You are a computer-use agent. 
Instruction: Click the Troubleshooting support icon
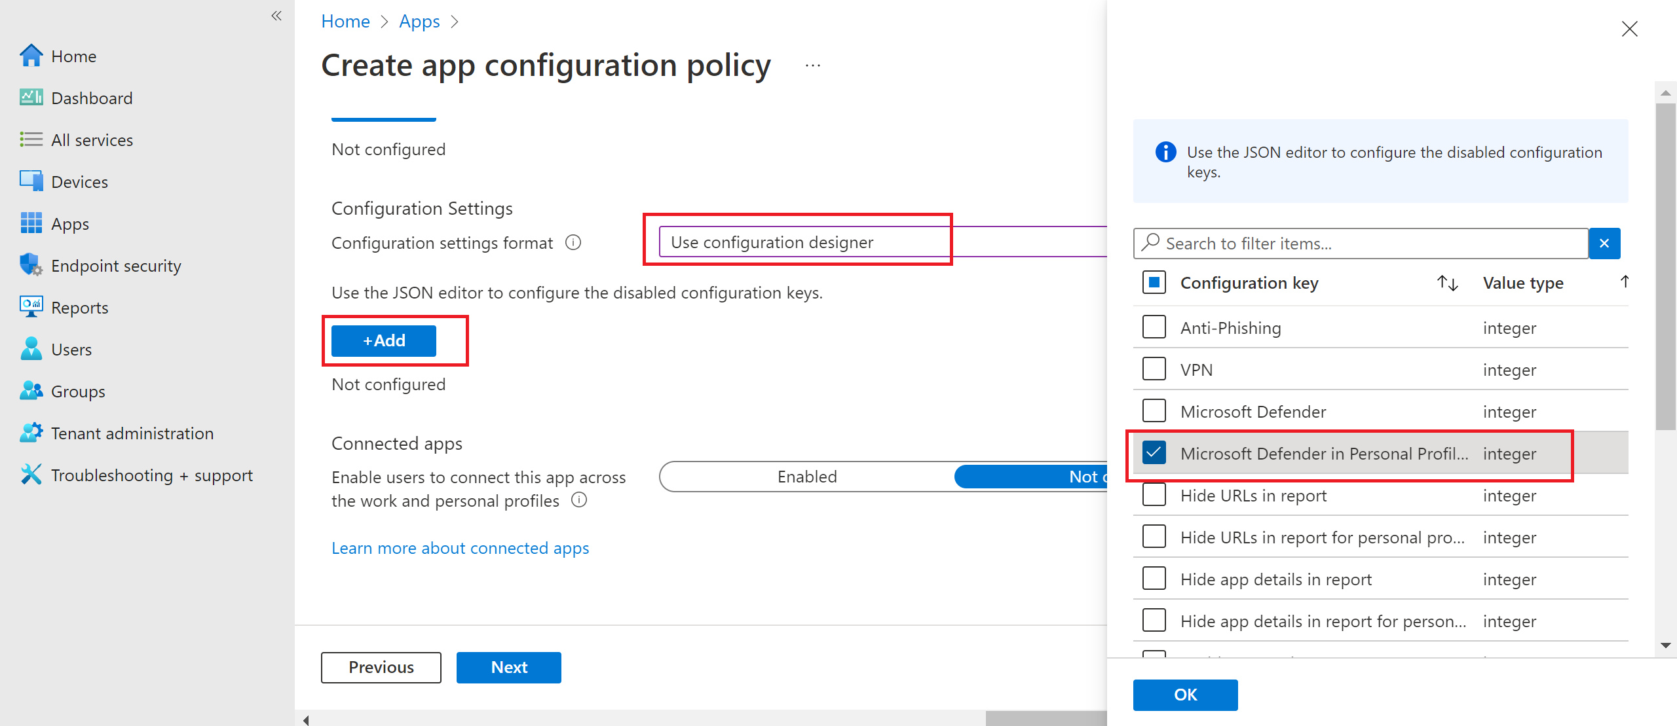(30, 475)
